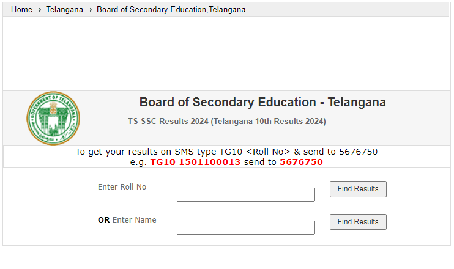454x269 pixels.
Task: Click the Enter Roll No label
Action: tap(122, 187)
